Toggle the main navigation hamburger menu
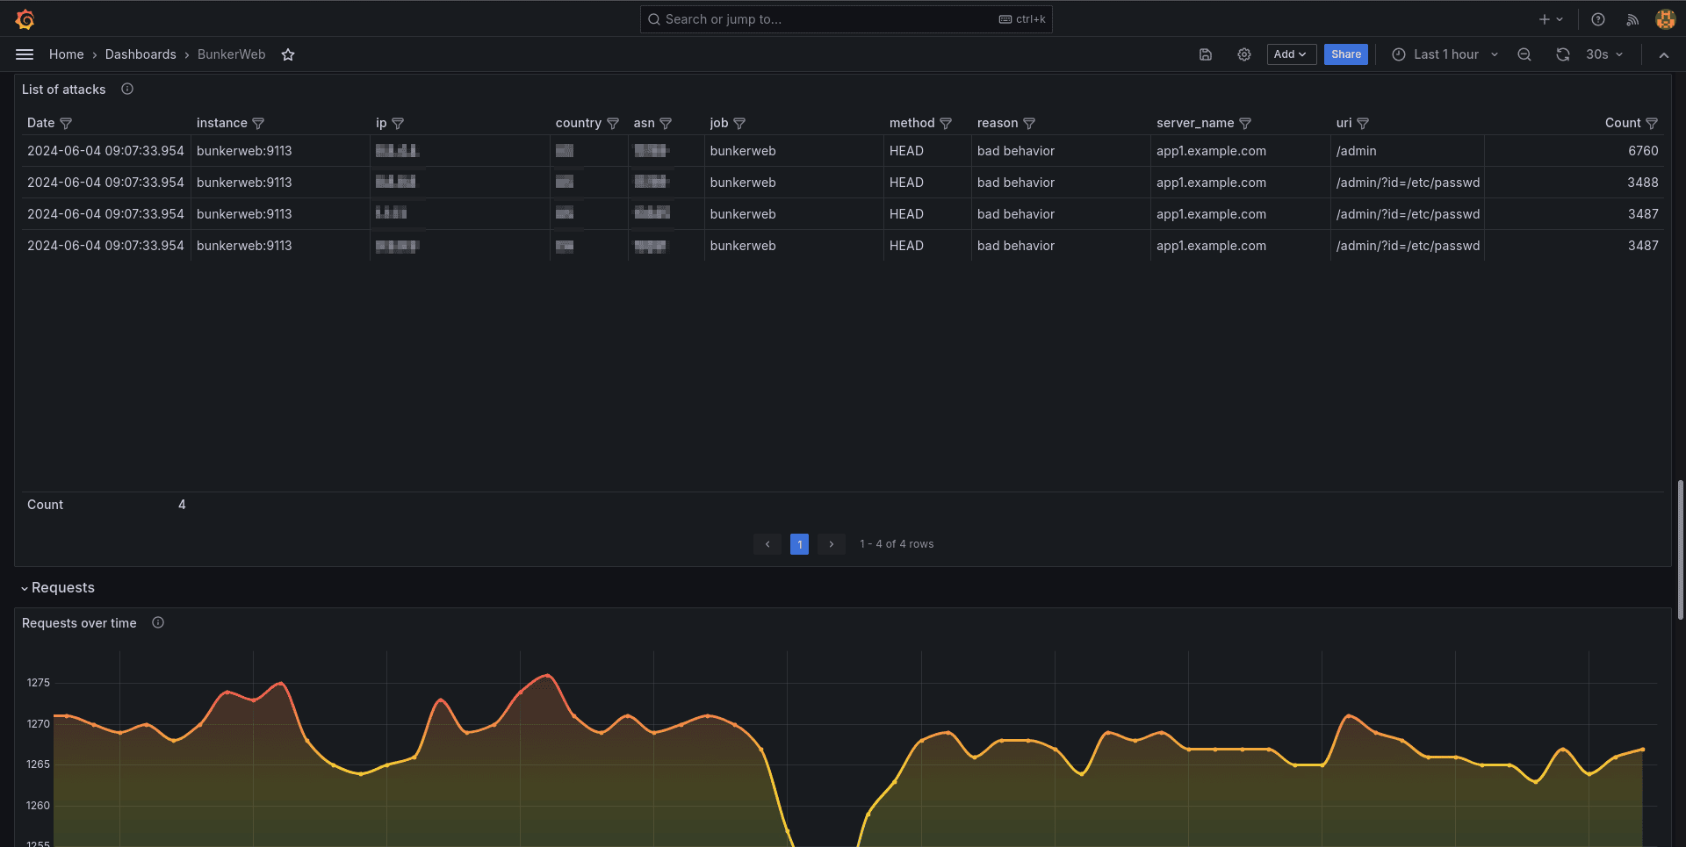Image resolution: width=1686 pixels, height=847 pixels. coord(25,54)
